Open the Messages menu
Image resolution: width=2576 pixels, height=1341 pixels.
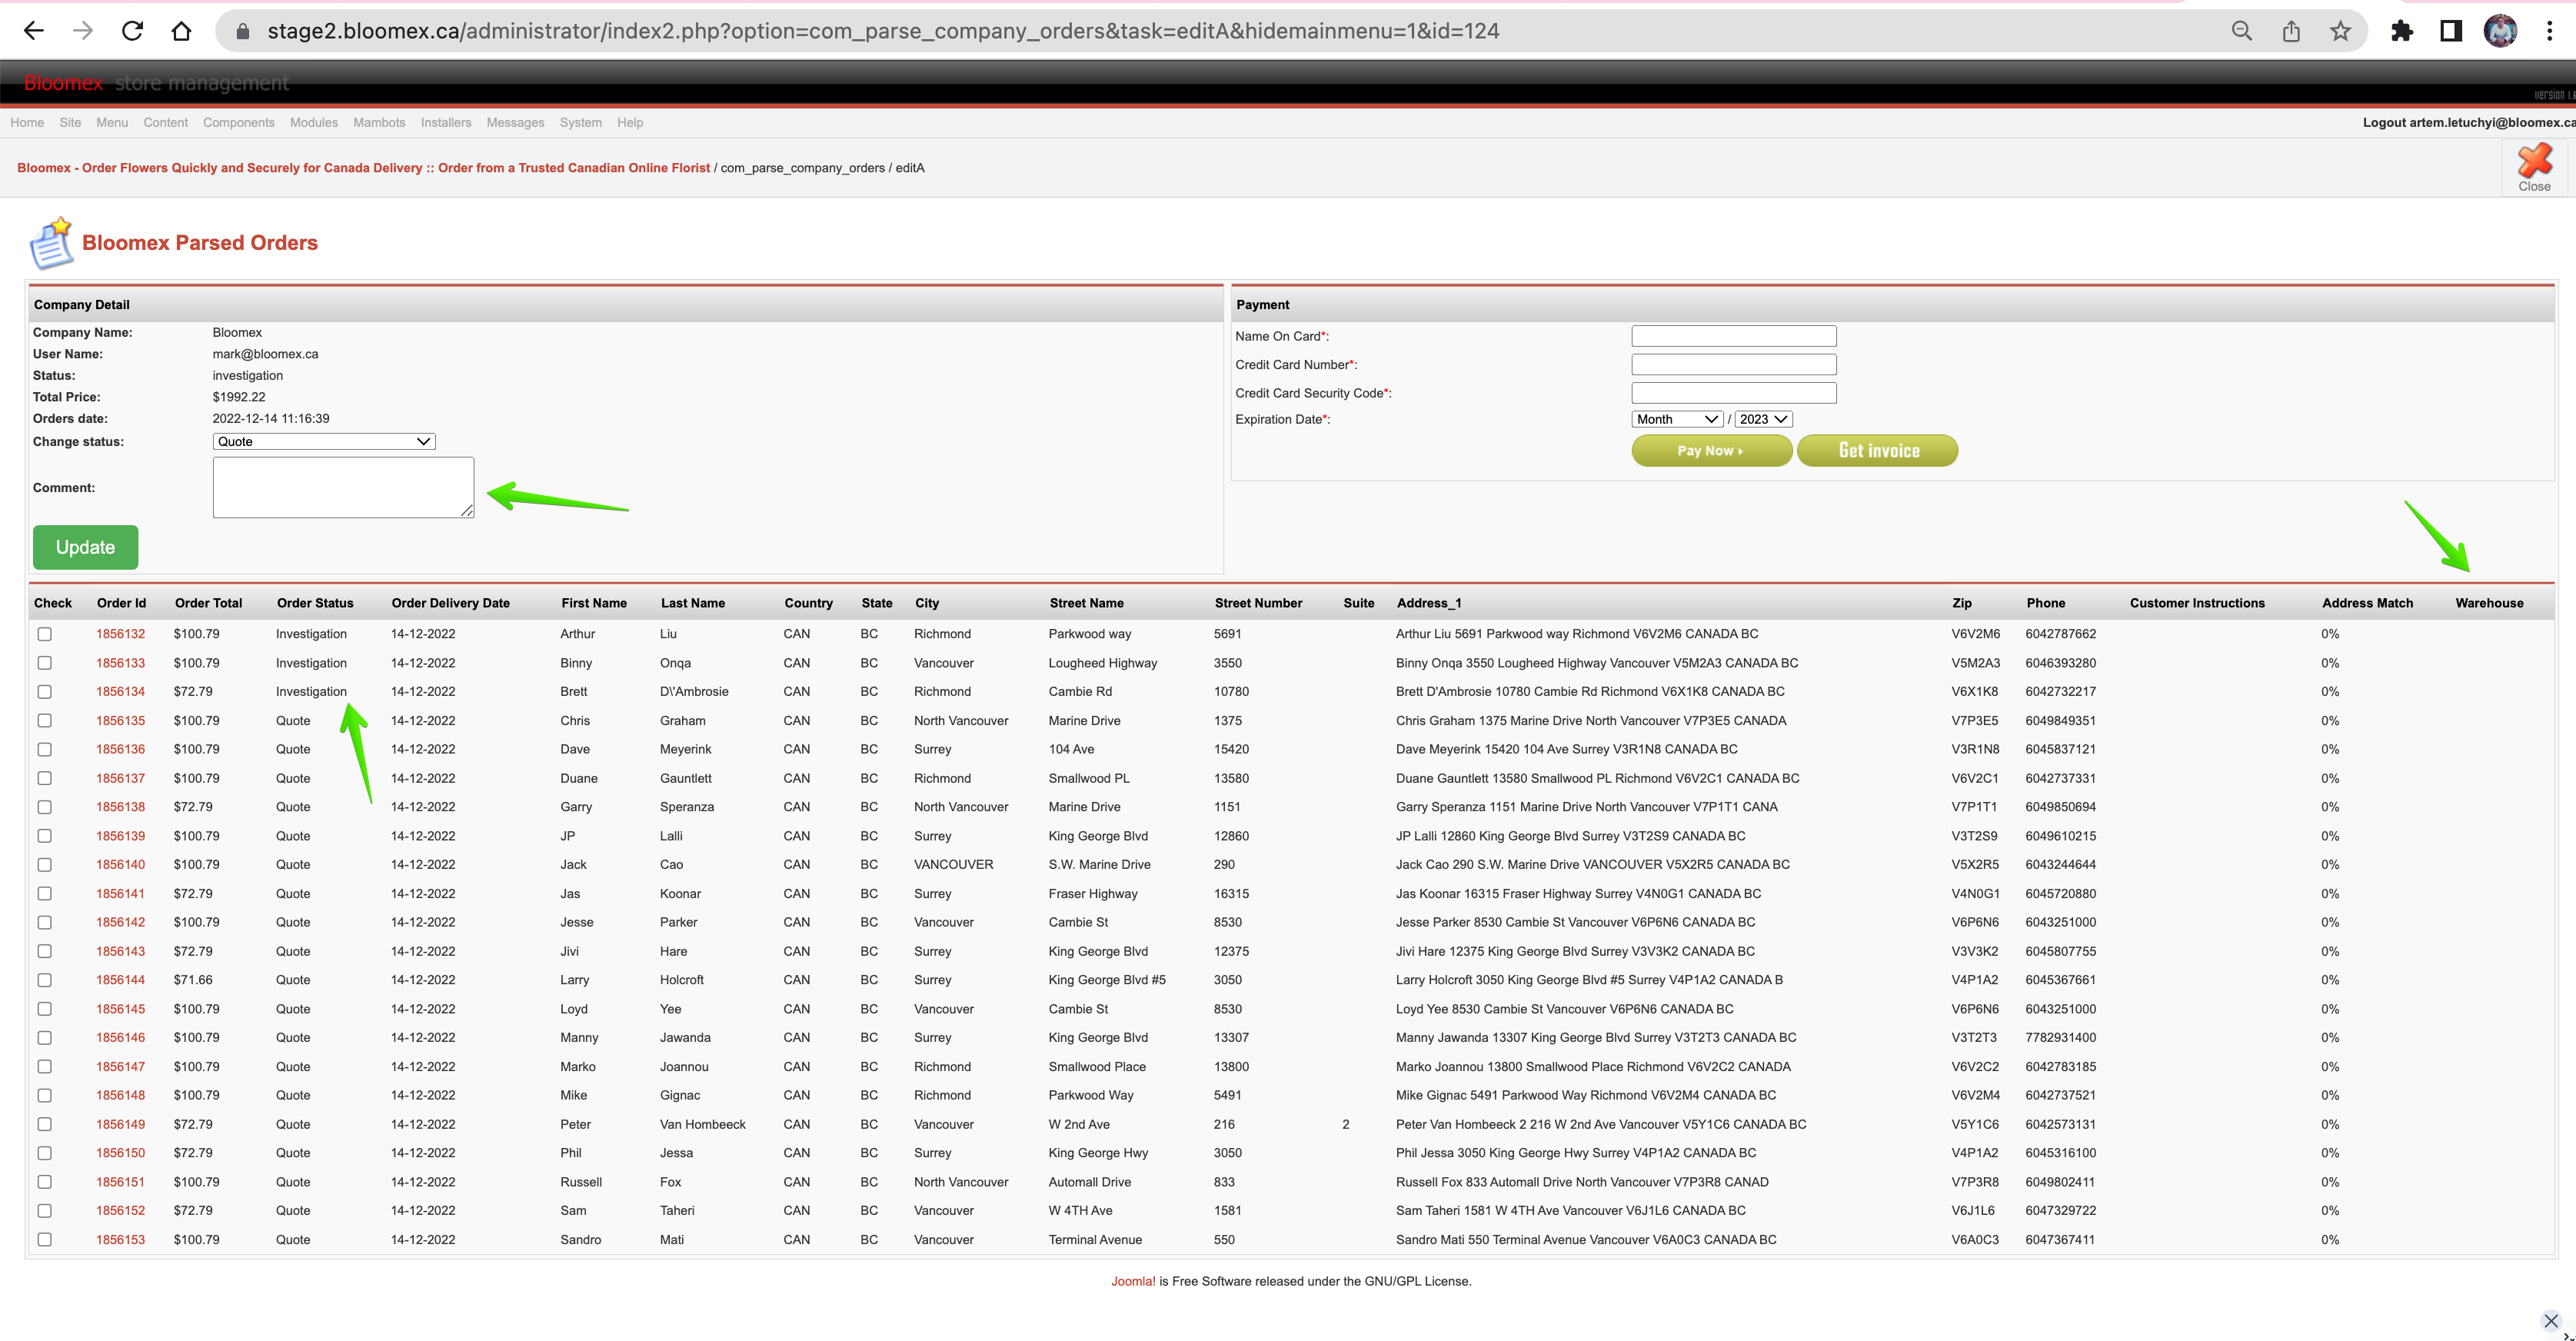point(515,122)
